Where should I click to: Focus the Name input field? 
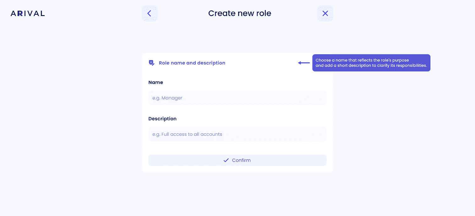coord(237,98)
